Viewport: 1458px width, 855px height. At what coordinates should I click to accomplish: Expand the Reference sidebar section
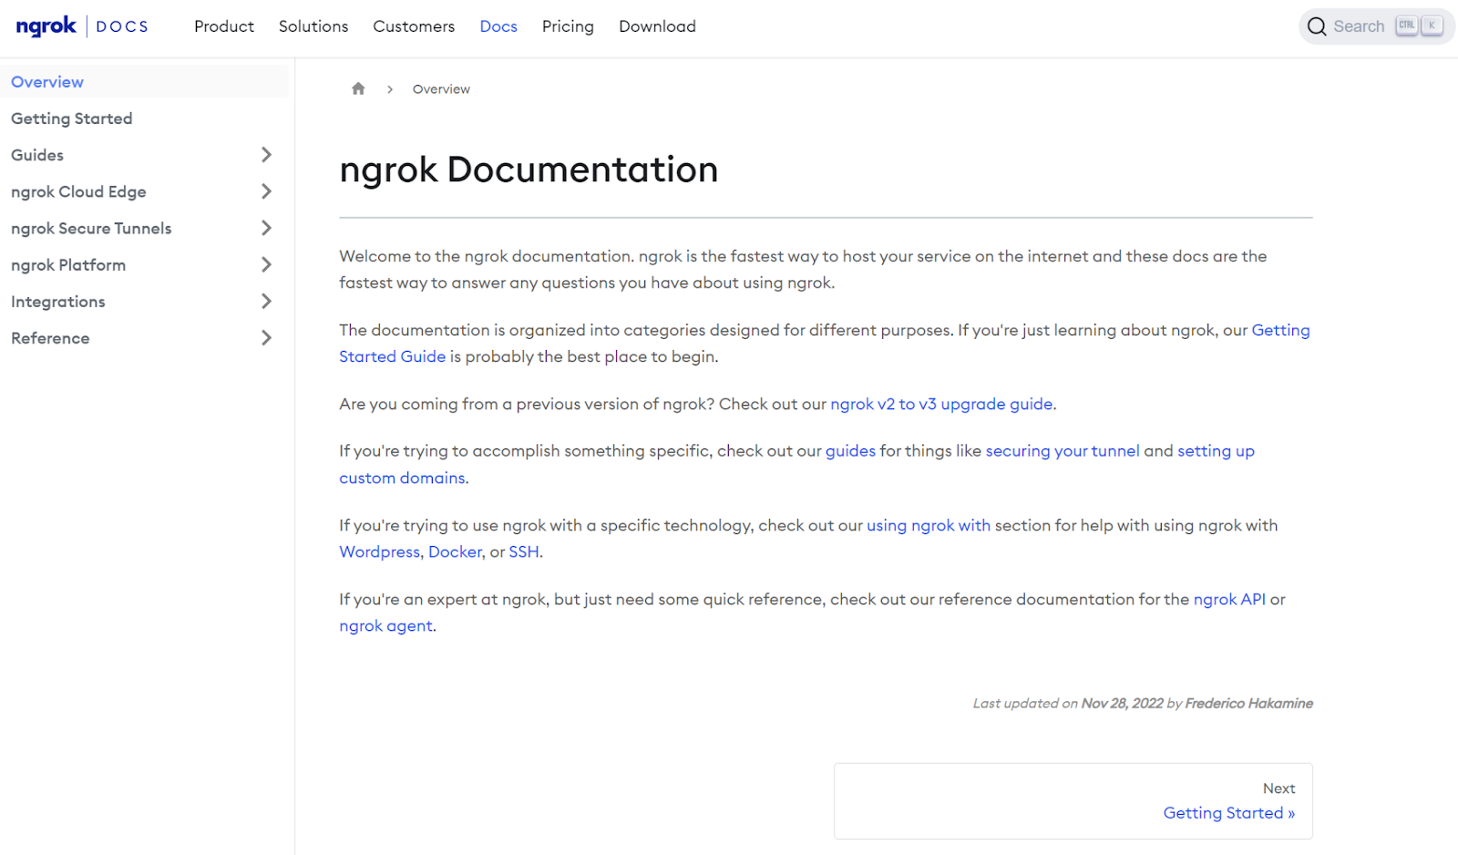click(x=266, y=338)
